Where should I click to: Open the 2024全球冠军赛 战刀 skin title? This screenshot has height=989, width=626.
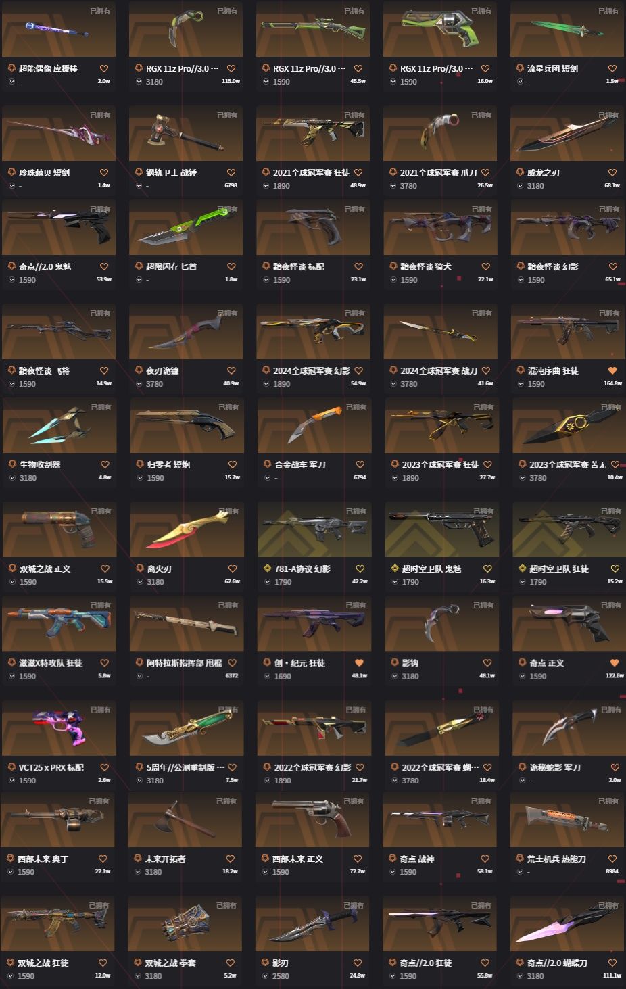tap(439, 370)
